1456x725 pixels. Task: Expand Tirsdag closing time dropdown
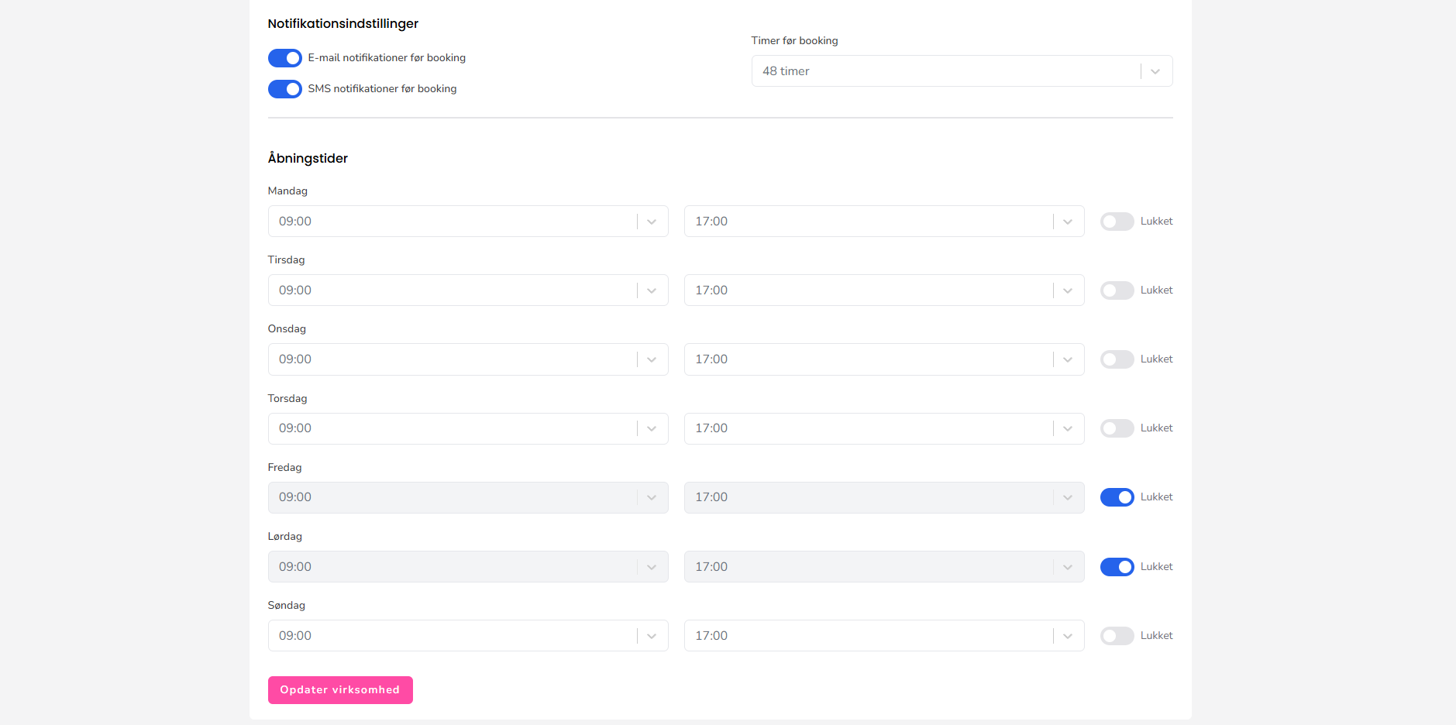tap(868, 290)
